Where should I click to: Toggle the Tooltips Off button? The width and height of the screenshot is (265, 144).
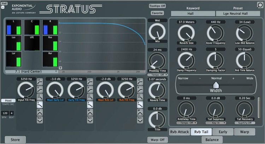coord(157,6)
